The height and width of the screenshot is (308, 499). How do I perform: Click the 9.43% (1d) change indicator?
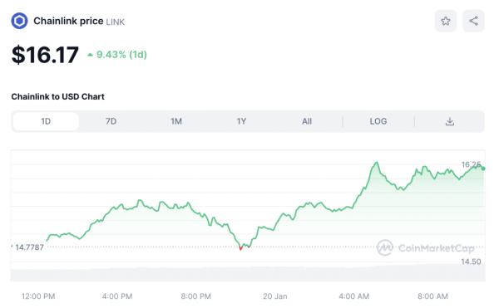[117, 55]
